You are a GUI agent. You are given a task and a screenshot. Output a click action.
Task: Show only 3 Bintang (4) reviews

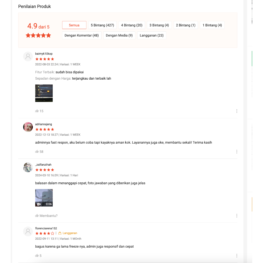click(159, 25)
